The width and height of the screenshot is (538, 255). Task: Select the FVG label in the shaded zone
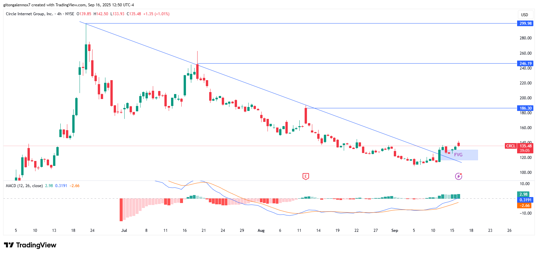pyautogui.click(x=458, y=155)
